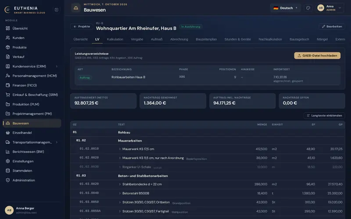Expand Kundenservice (CRM) submenu
Viewport: 351px width, 219px height.
coord(57,67)
